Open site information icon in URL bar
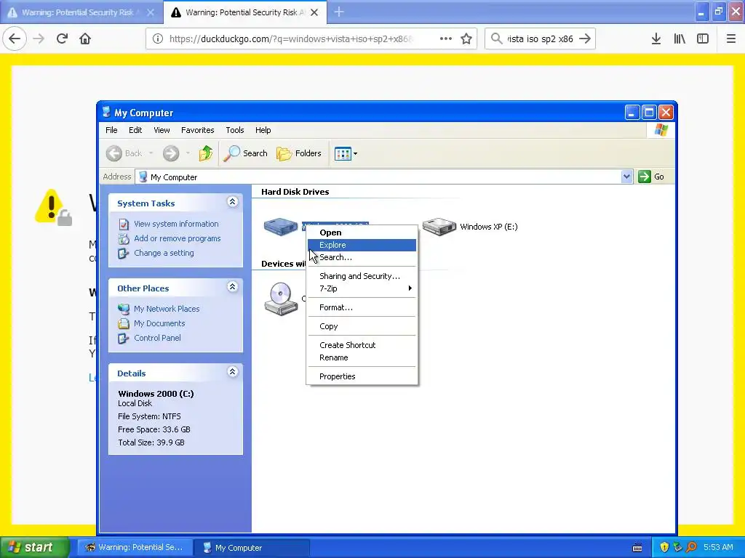The height and width of the screenshot is (558, 745). 157,39
